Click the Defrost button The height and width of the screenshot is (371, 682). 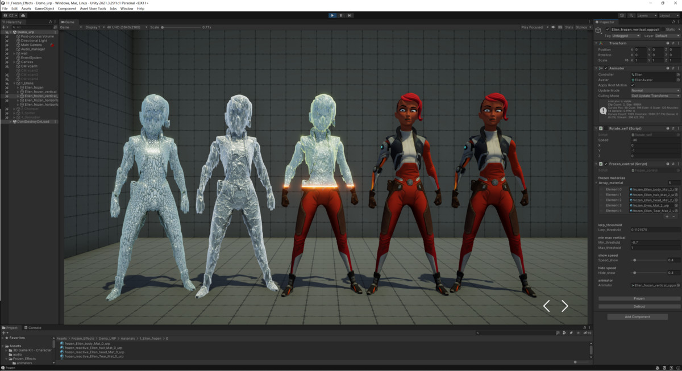click(x=639, y=306)
